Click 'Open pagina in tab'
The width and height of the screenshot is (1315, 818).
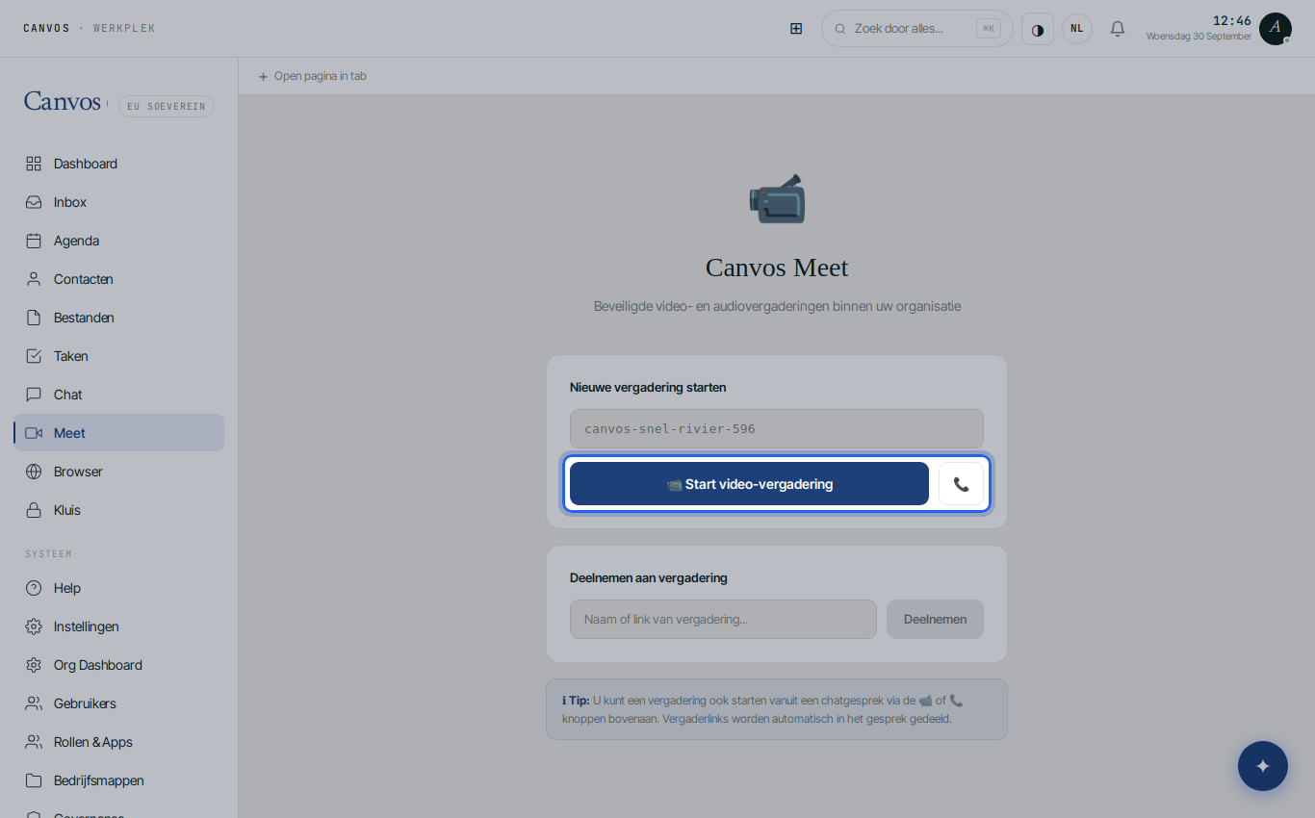pyautogui.click(x=312, y=76)
